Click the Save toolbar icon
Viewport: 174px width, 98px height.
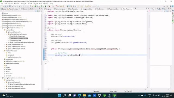[5, 6]
